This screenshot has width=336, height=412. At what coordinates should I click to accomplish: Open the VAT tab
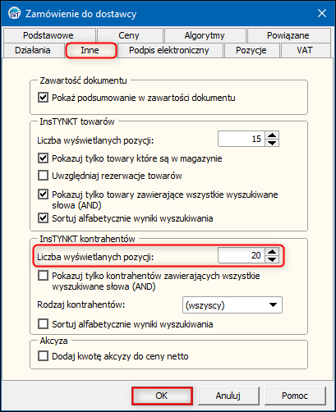coord(305,50)
